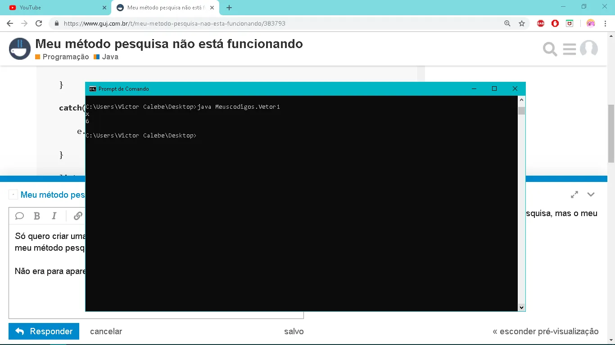Click the Command Prompt scrollbar up arrow
Screen dimensions: 615x345
pyautogui.click(x=522, y=100)
